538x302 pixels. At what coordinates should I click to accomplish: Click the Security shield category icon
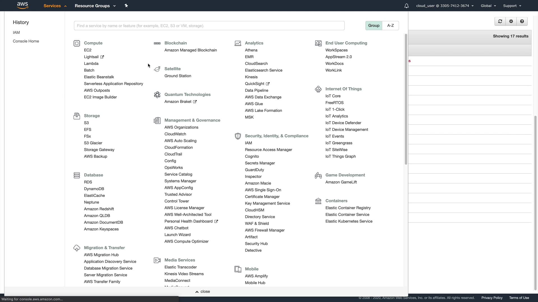coord(238,136)
